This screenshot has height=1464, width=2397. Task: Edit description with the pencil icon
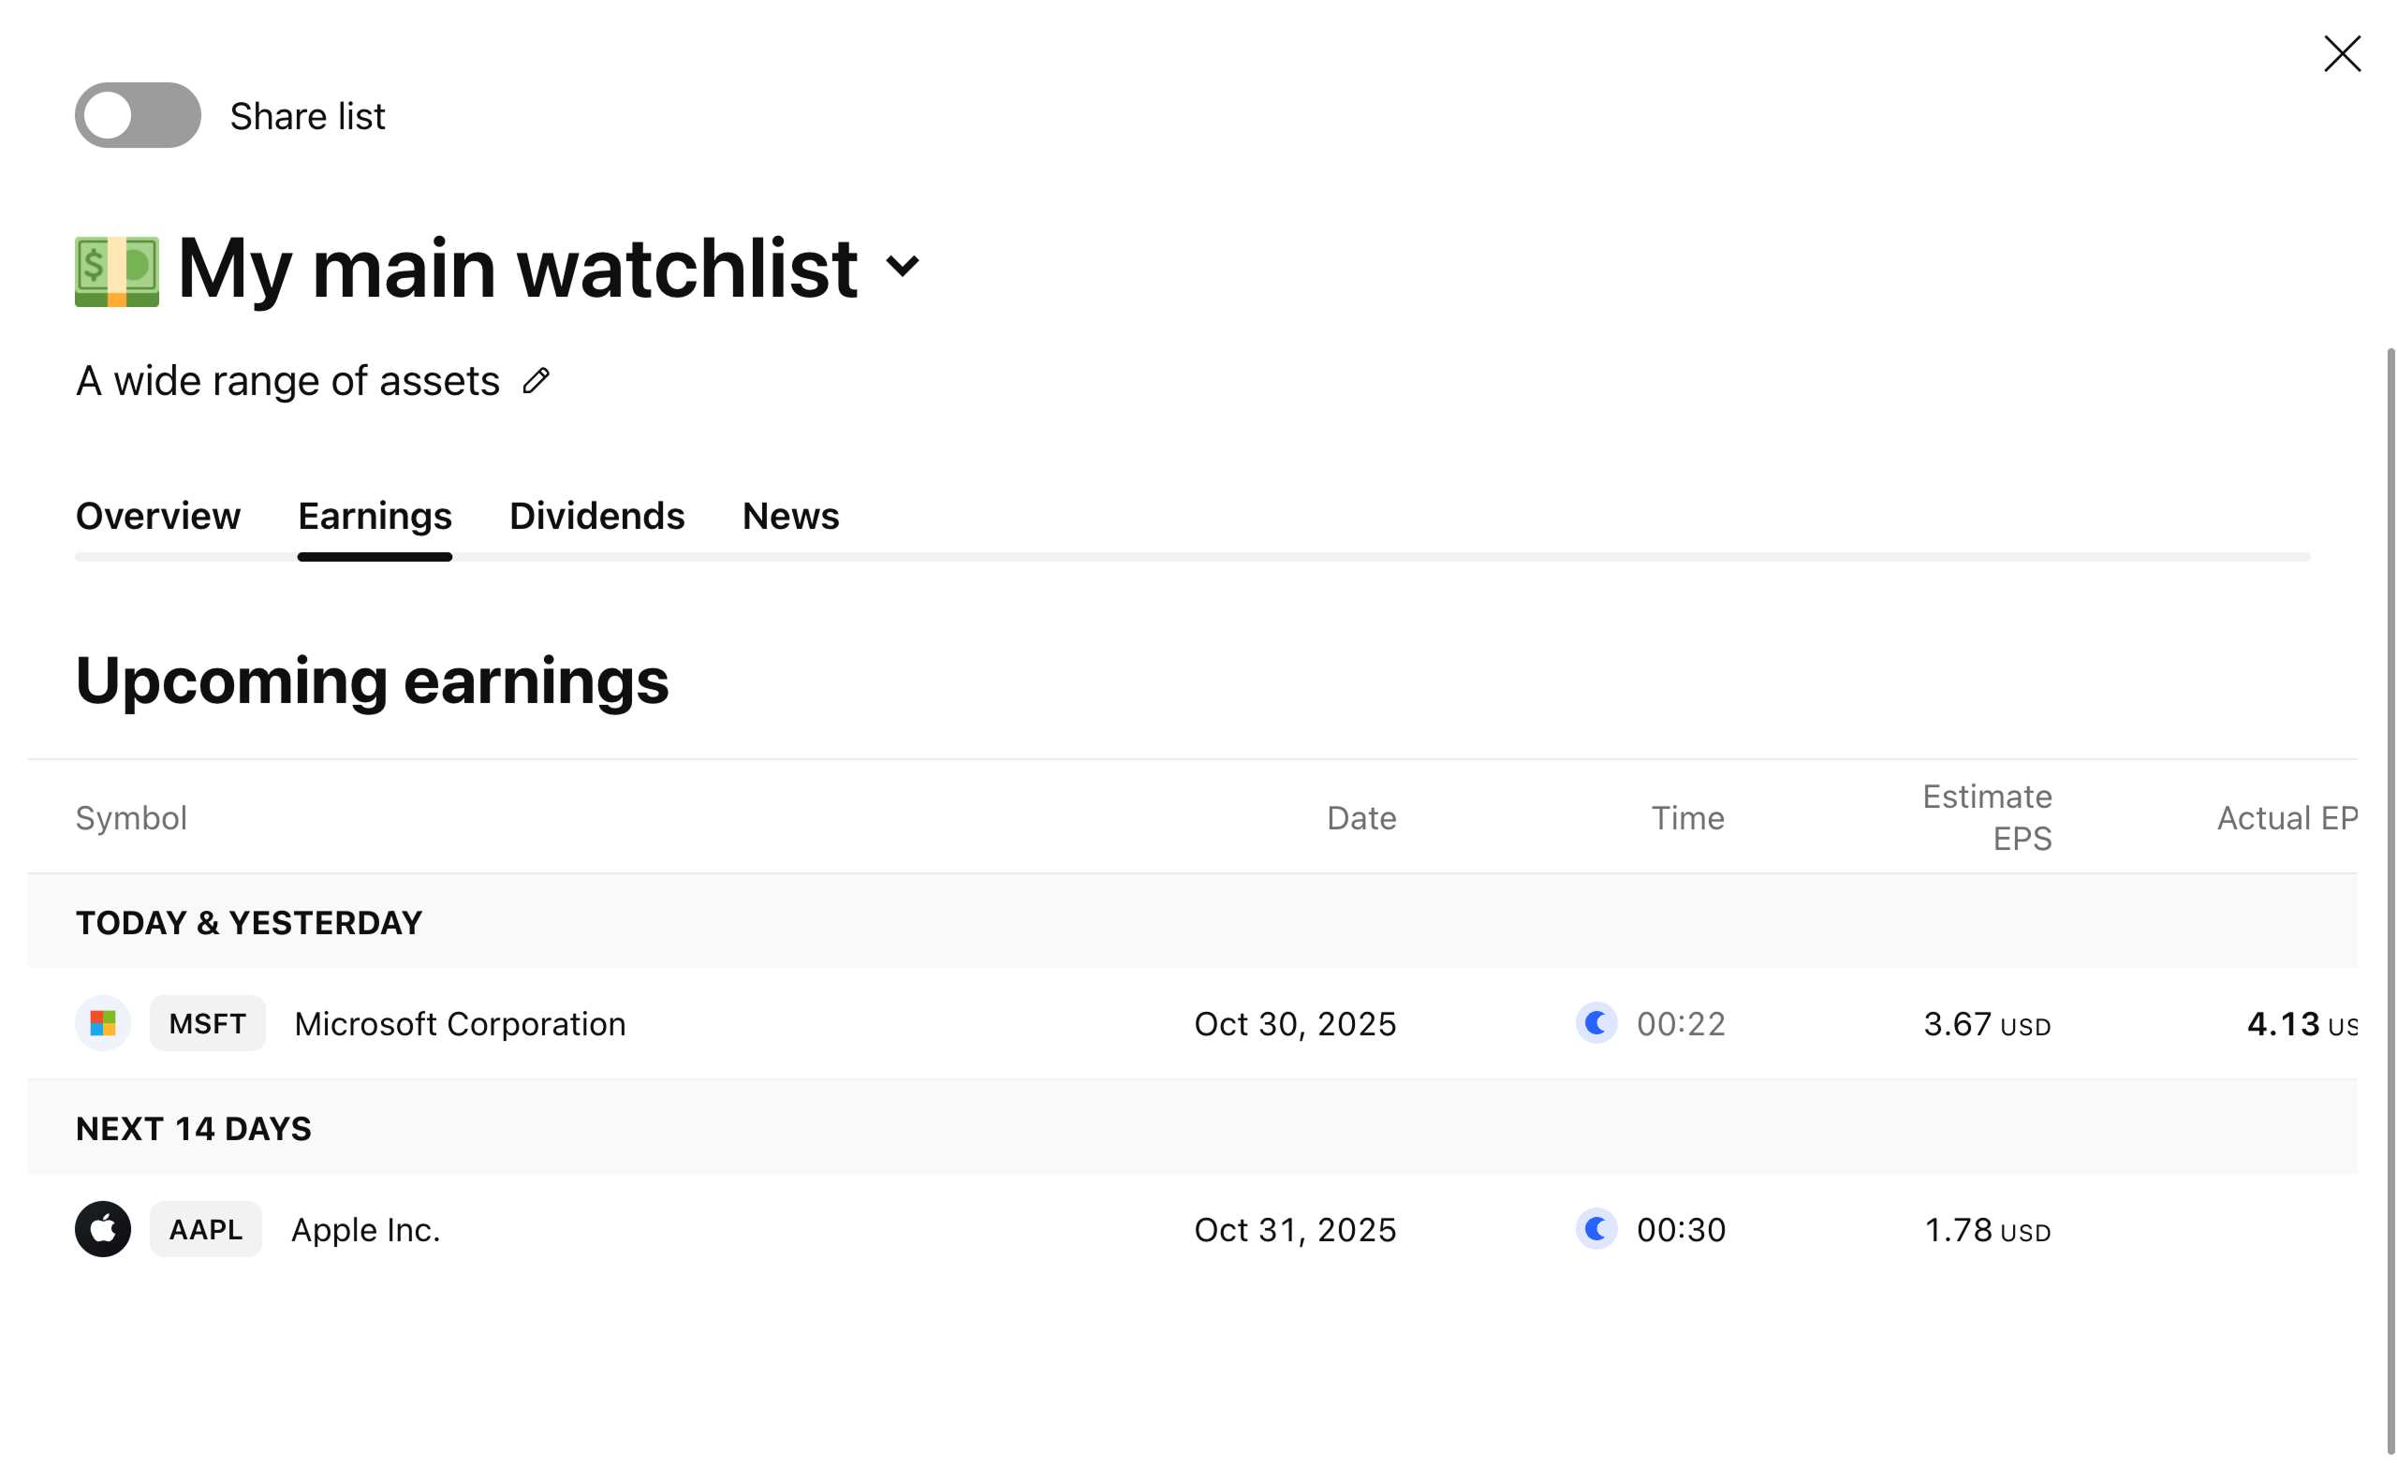click(x=536, y=381)
